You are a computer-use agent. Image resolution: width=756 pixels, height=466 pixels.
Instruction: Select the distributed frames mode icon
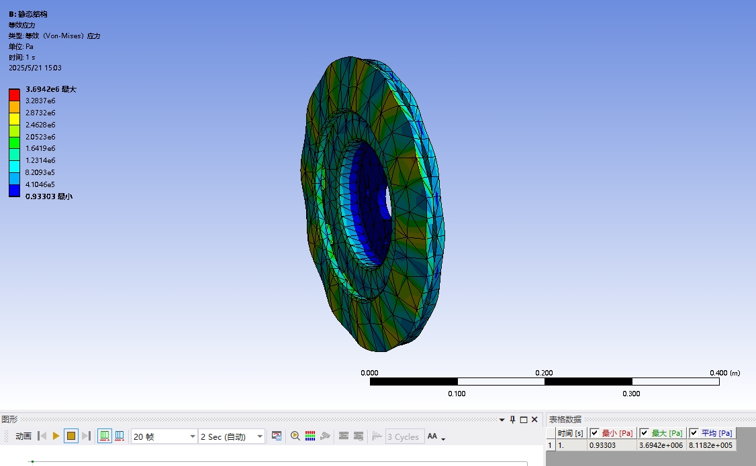pyautogui.click(x=105, y=436)
